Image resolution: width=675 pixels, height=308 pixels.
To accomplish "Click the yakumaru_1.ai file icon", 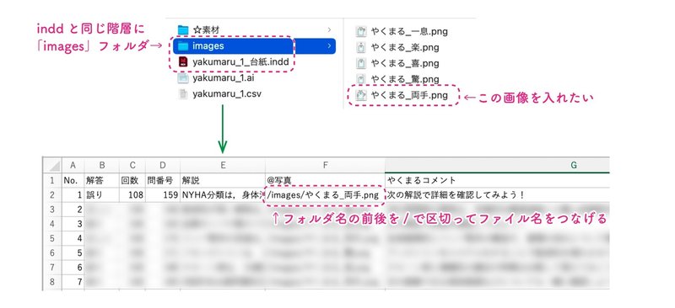I will click(x=183, y=77).
